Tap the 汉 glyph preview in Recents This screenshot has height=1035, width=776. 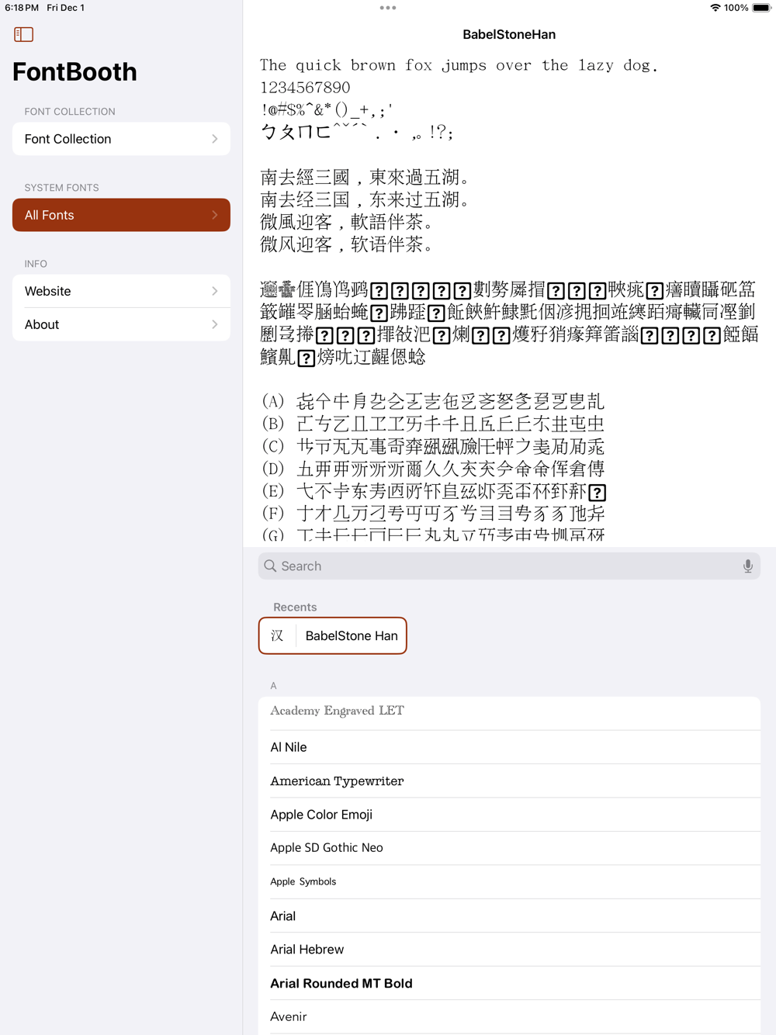click(x=277, y=635)
